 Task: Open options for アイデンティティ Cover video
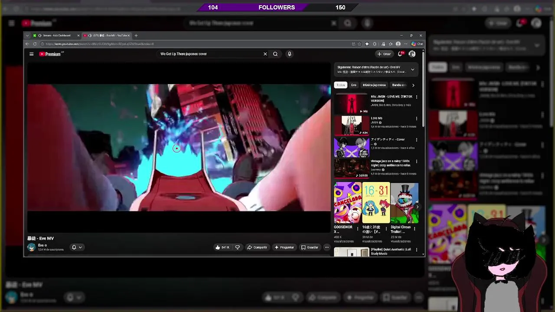click(417, 140)
